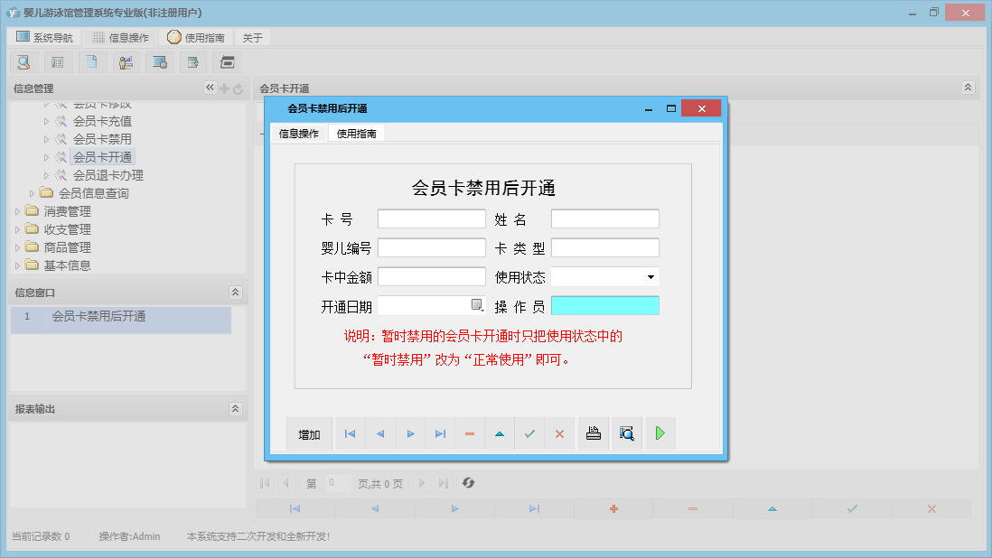992x558 pixels.
Task: Click the monitor display icon in the toolbar
Action: pyautogui.click(x=160, y=62)
